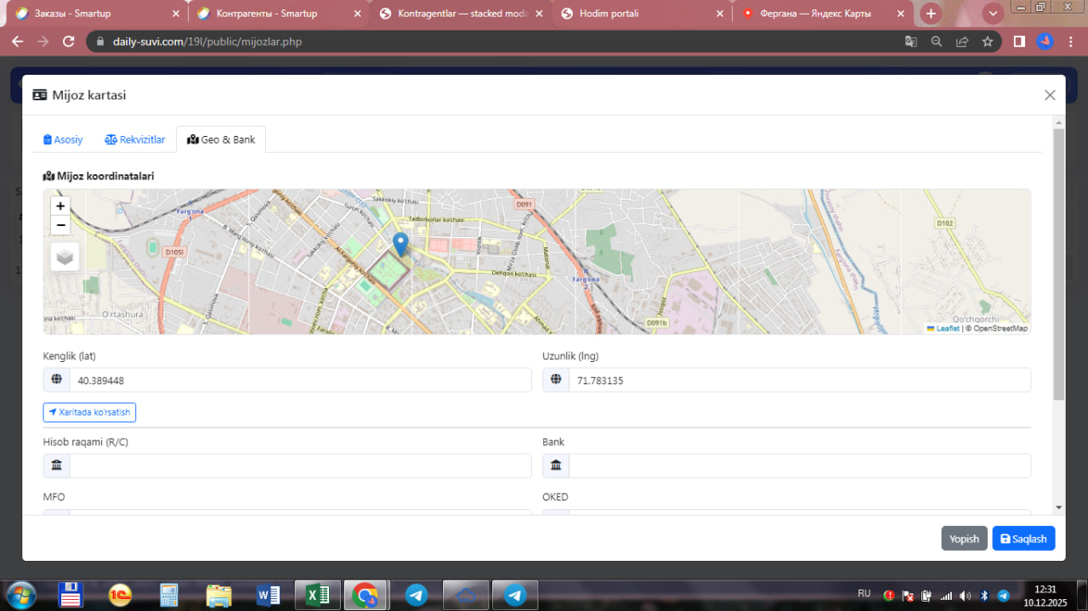The height and width of the screenshot is (611, 1088).
Task: Reload the page
Action: pos(69,42)
